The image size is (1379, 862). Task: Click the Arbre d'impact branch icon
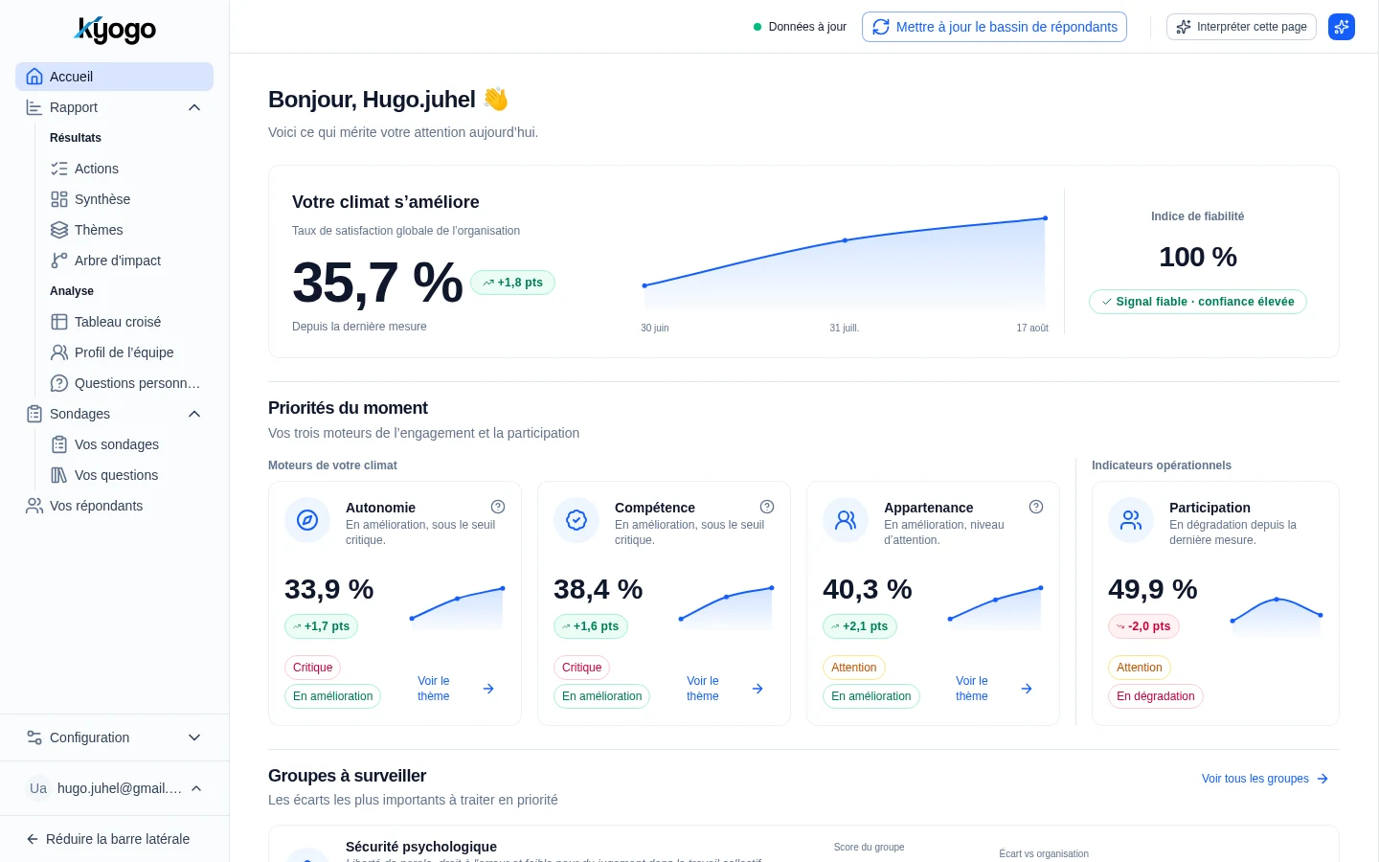pyautogui.click(x=59, y=261)
